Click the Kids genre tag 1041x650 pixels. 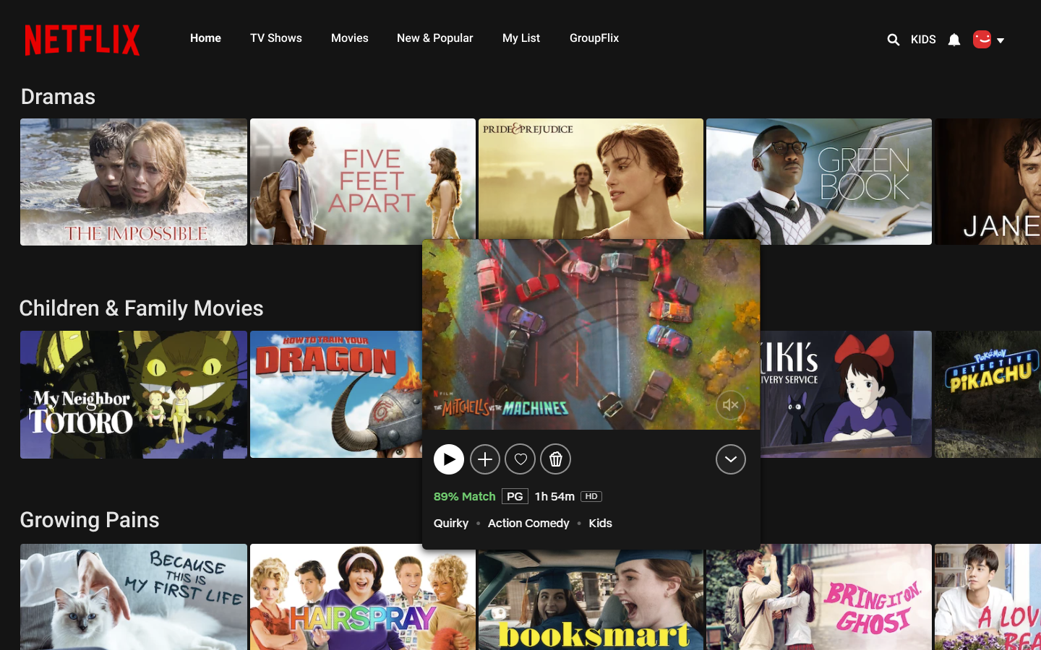pyautogui.click(x=600, y=524)
